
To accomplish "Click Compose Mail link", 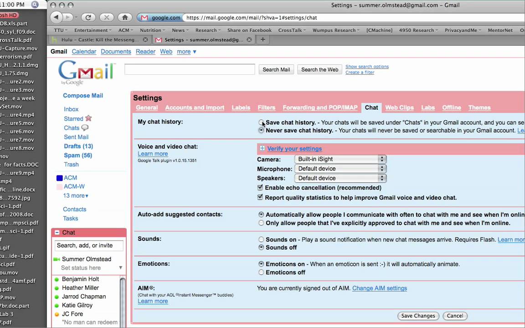I will pyautogui.click(x=83, y=95).
